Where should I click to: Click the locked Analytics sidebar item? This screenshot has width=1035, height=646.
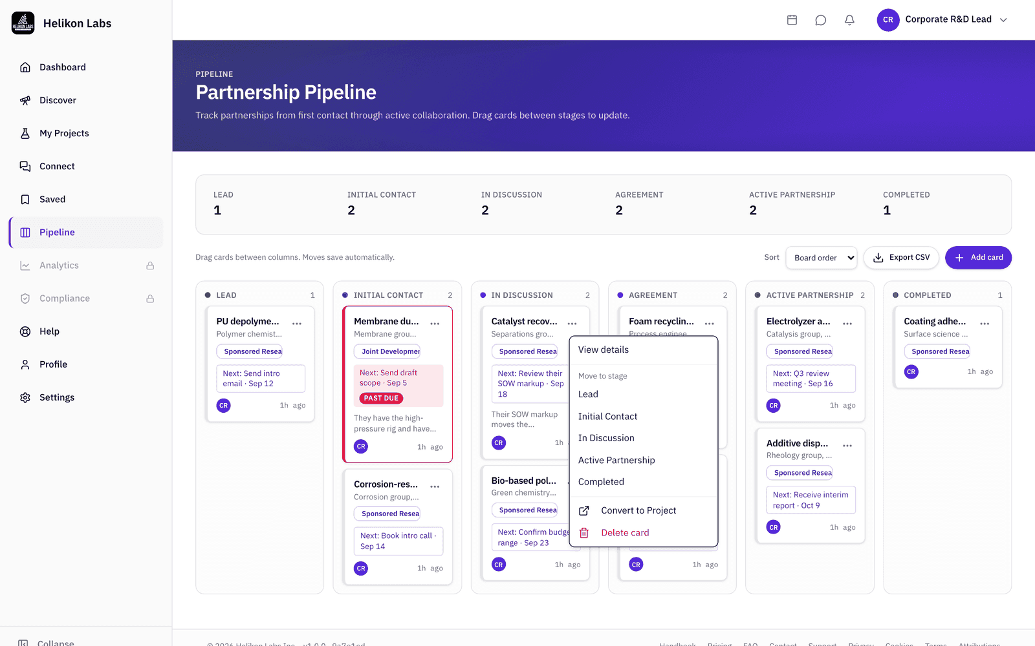[x=86, y=266]
